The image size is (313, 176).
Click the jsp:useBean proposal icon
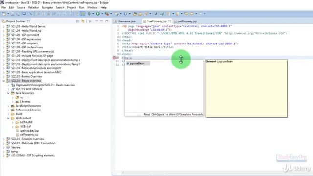click(x=128, y=63)
